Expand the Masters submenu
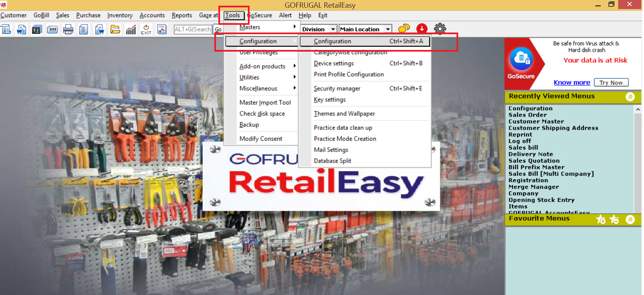This screenshot has height=295, width=644. [x=262, y=27]
